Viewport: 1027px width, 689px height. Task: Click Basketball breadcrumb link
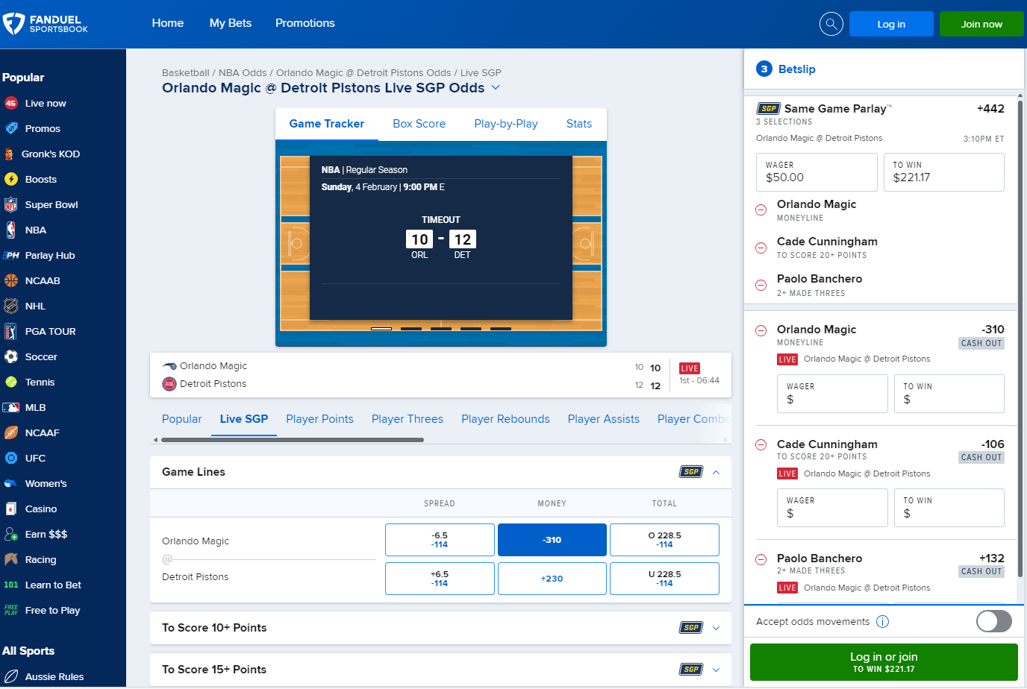[186, 73]
